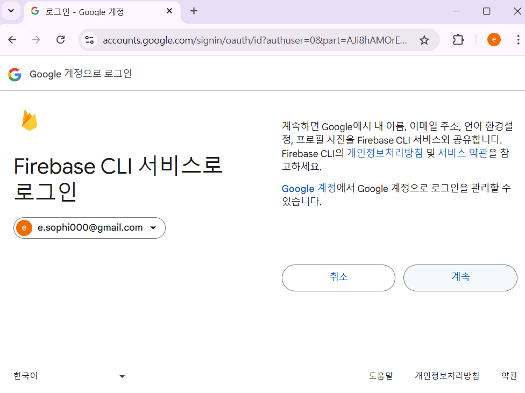The width and height of the screenshot is (525, 393).
Task: Open the Google 계정 link
Action: [x=309, y=188]
